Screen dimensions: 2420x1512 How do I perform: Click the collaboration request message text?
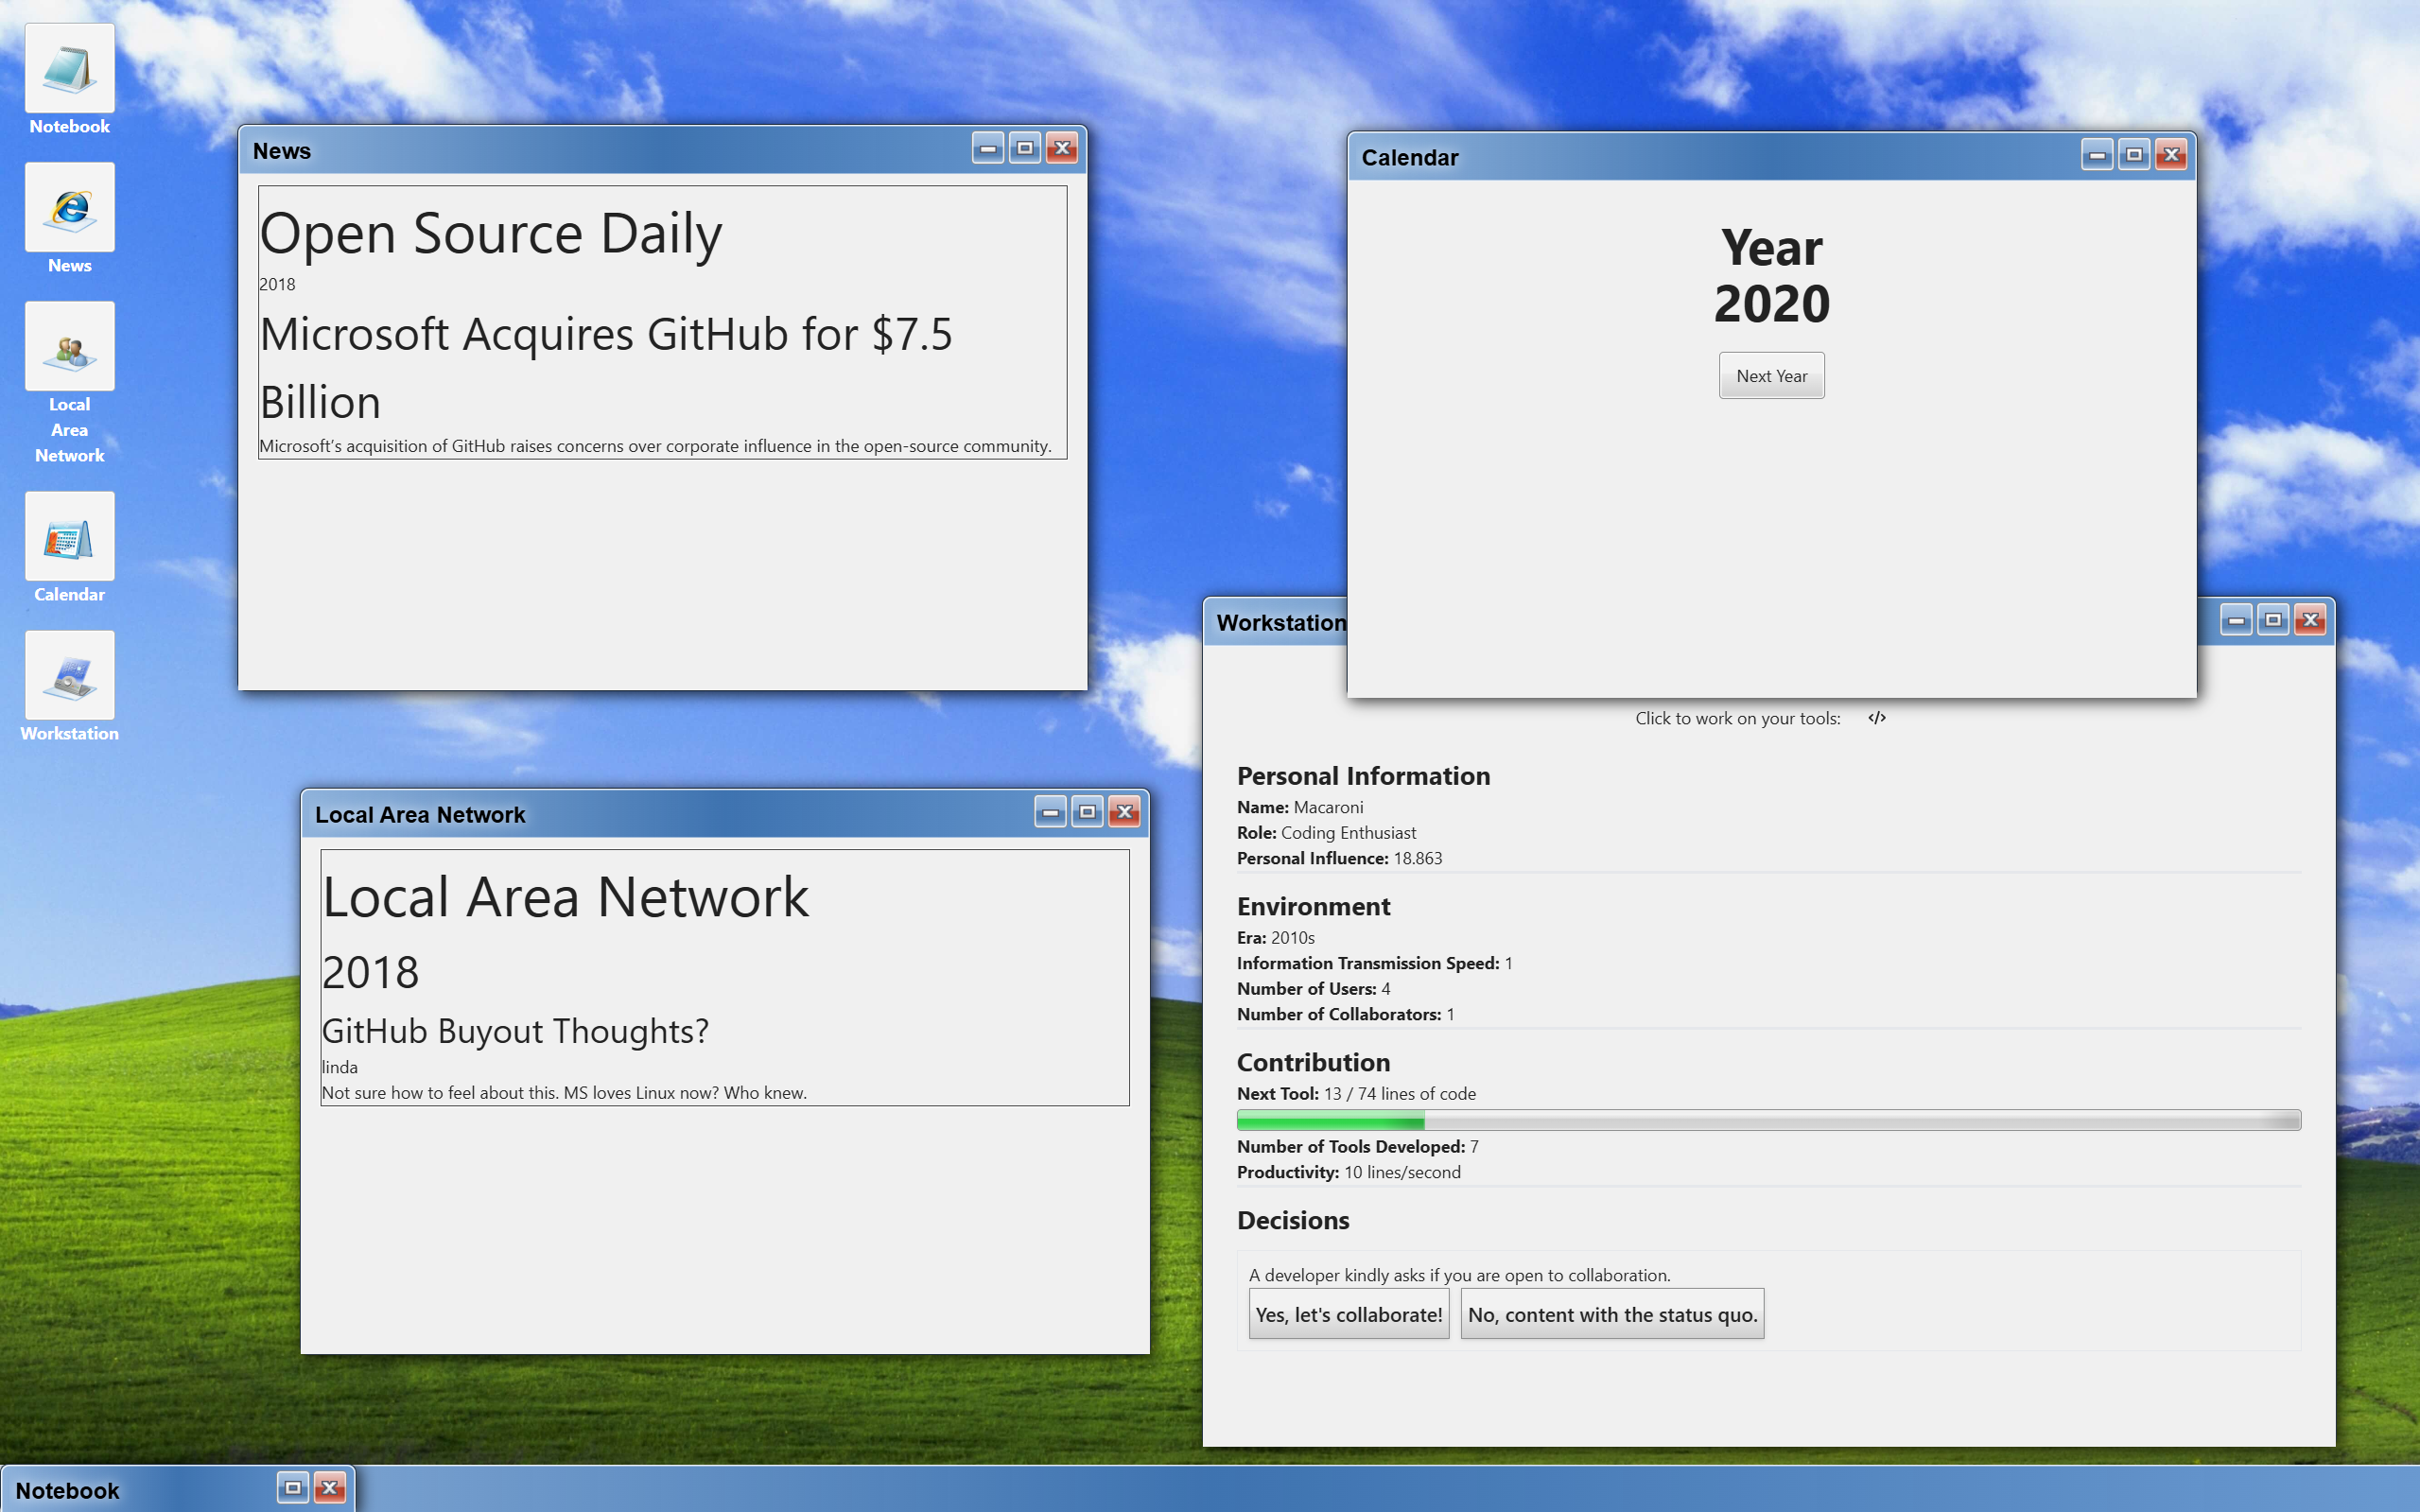pos(1460,1275)
